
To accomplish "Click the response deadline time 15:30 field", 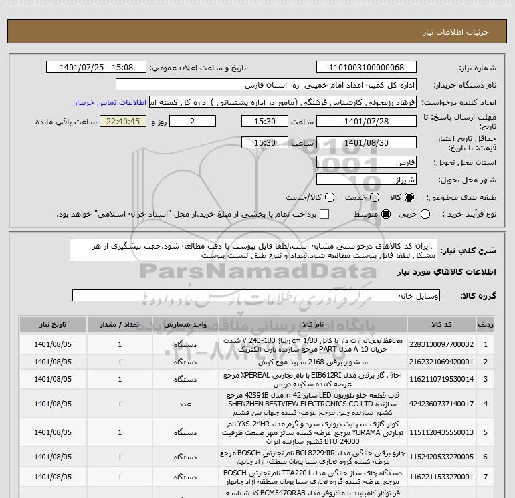I will 265,121.
